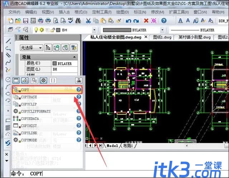Open help for the COPYMODE command

coord(79,140)
